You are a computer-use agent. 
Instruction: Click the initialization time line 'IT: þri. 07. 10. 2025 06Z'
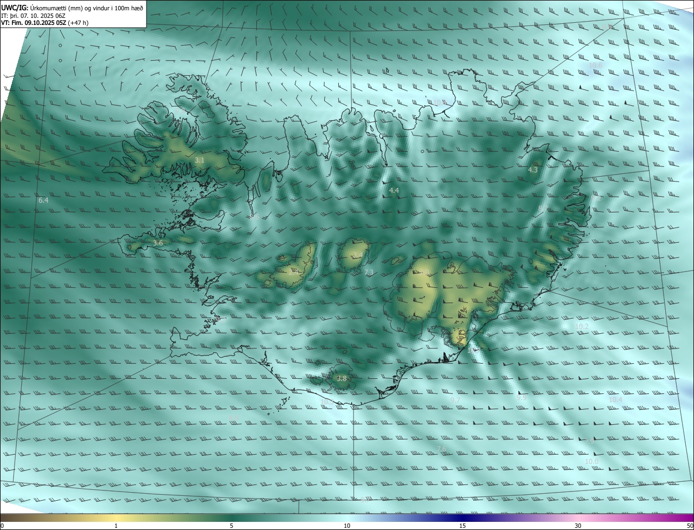pos(33,16)
